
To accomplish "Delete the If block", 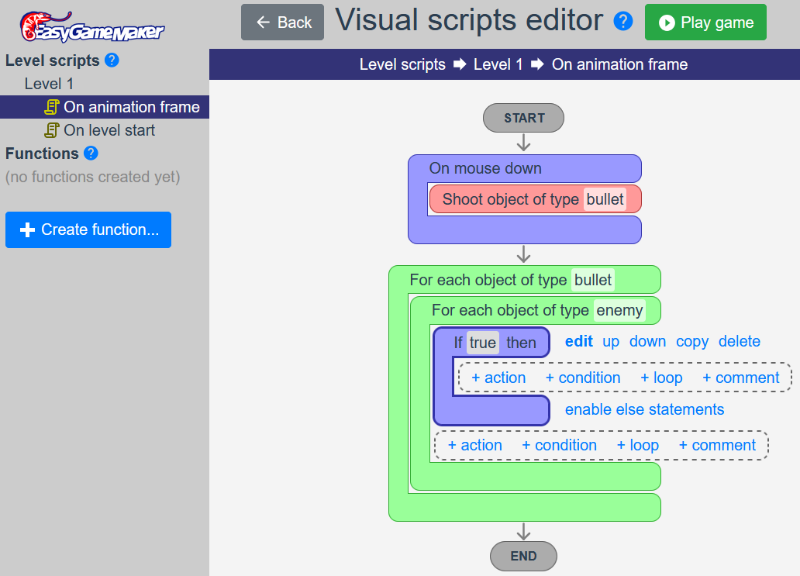I will (740, 341).
